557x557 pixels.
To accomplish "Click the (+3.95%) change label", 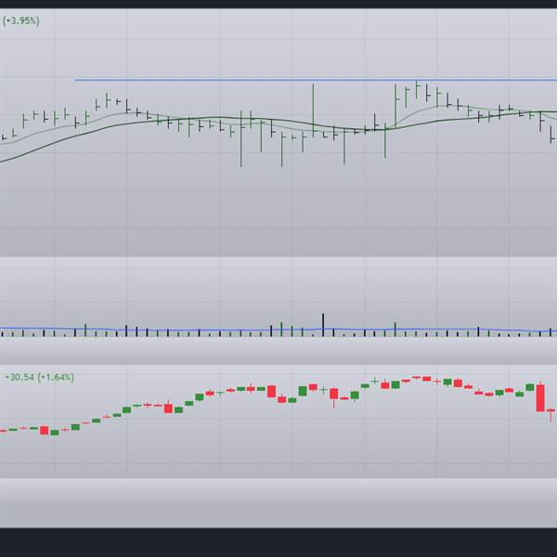I will [x=21, y=21].
